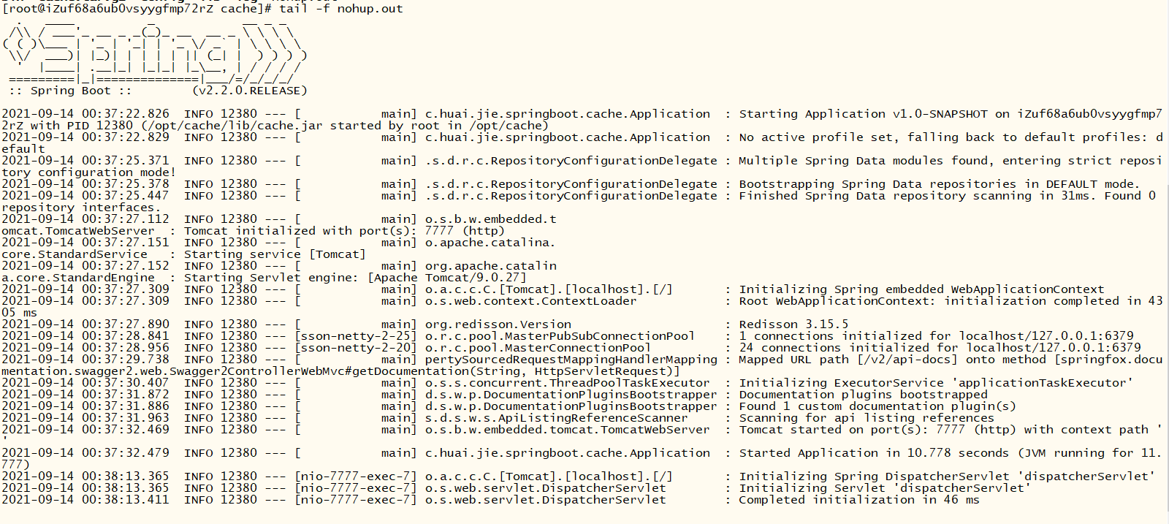Click 'o.r.c.pool.MasterConnectionPool' logger name
Image resolution: width=1169 pixels, height=524 pixels.
(x=538, y=348)
